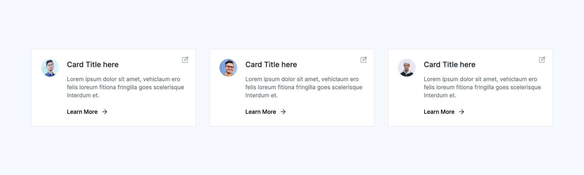Click the arrow icon beside the first card's Learn More
Viewport: 584px width, 175px height.
(x=105, y=112)
